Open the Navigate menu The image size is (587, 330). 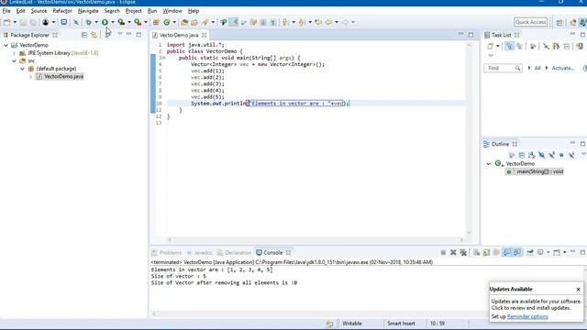(x=88, y=11)
